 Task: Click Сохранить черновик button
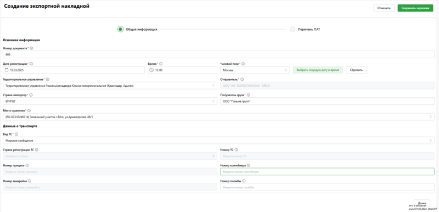pos(415,8)
